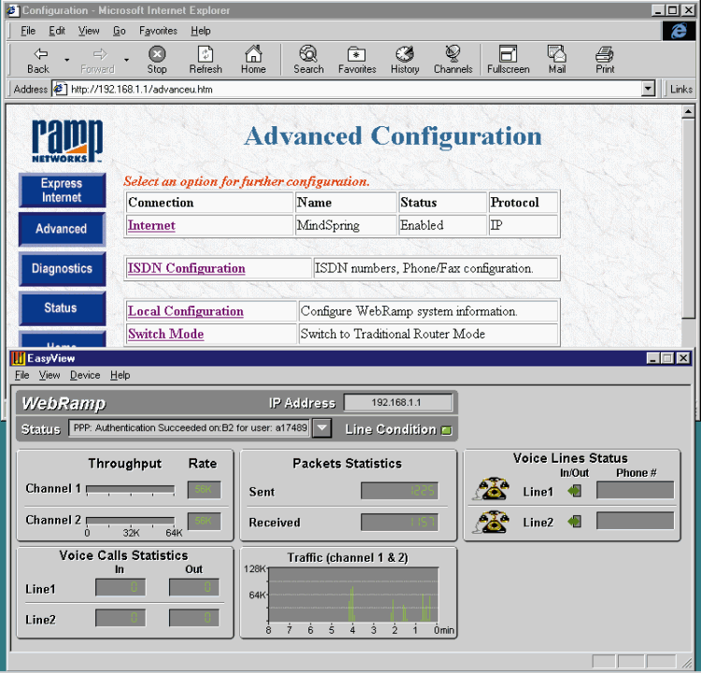This screenshot has width=701, height=673.
Task: Click the Advanced sidebar button
Action: 62,229
